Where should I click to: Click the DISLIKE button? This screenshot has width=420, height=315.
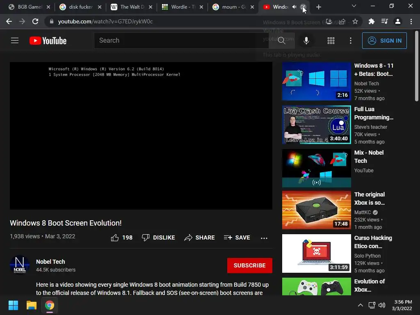click(x=158, y=237)
